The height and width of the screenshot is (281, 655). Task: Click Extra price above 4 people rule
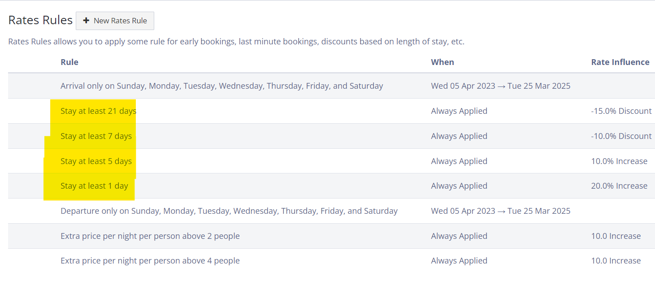150,261
